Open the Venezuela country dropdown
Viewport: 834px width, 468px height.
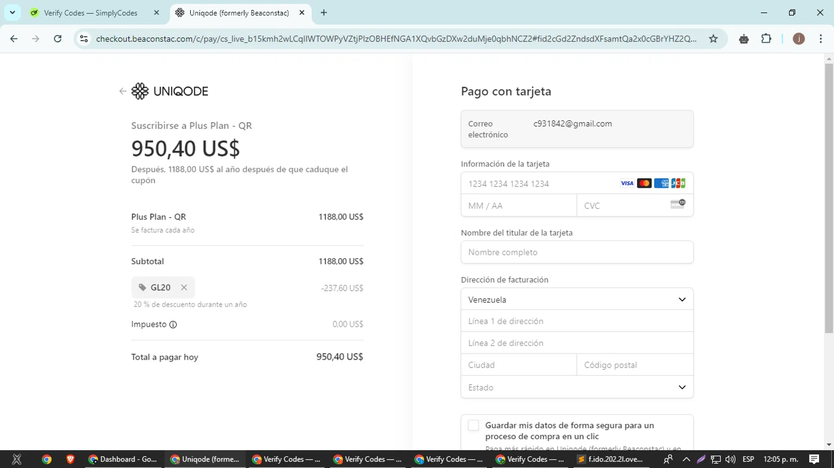(577, 299)
